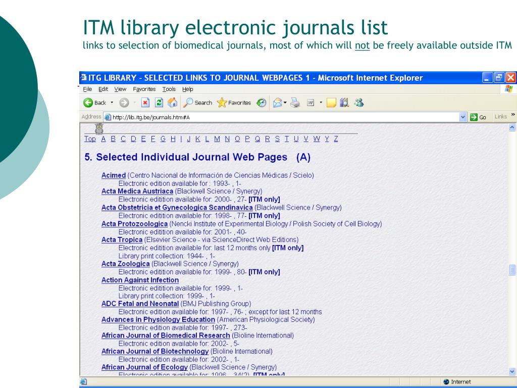Click text 'Library print collection: 1944- , 1-'
Image resolution: width=517 pixels, height=388 pixels.
pyautogui.click(x=167, y=256)
